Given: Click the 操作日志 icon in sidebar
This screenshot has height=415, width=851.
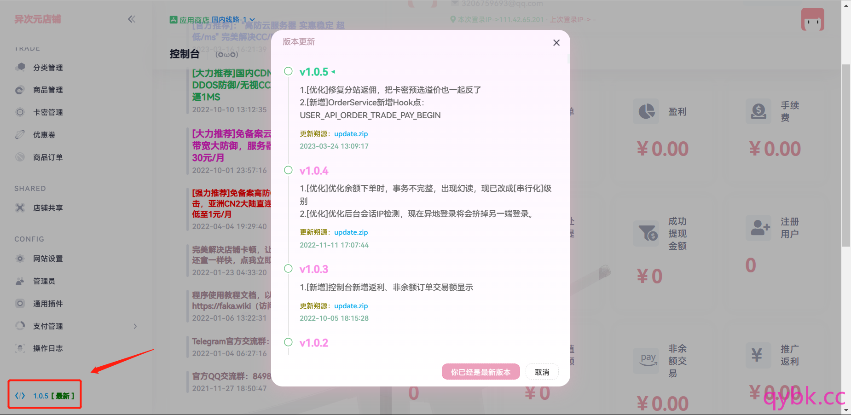Looking at the screenshot, I should (x=20, y=348).
